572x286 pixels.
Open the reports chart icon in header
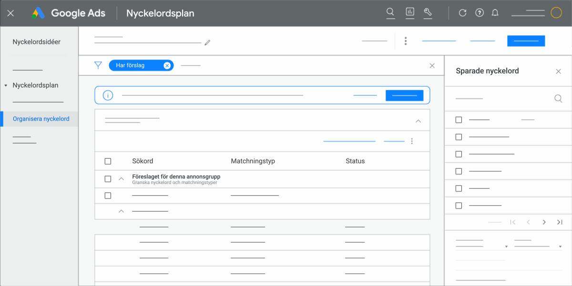click(410, 13)
